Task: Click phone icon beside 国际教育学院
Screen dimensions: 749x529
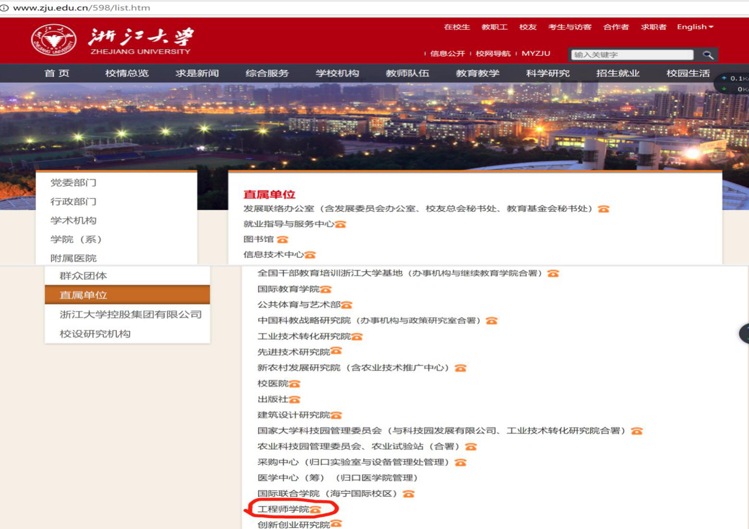Action: click(326, 289)
